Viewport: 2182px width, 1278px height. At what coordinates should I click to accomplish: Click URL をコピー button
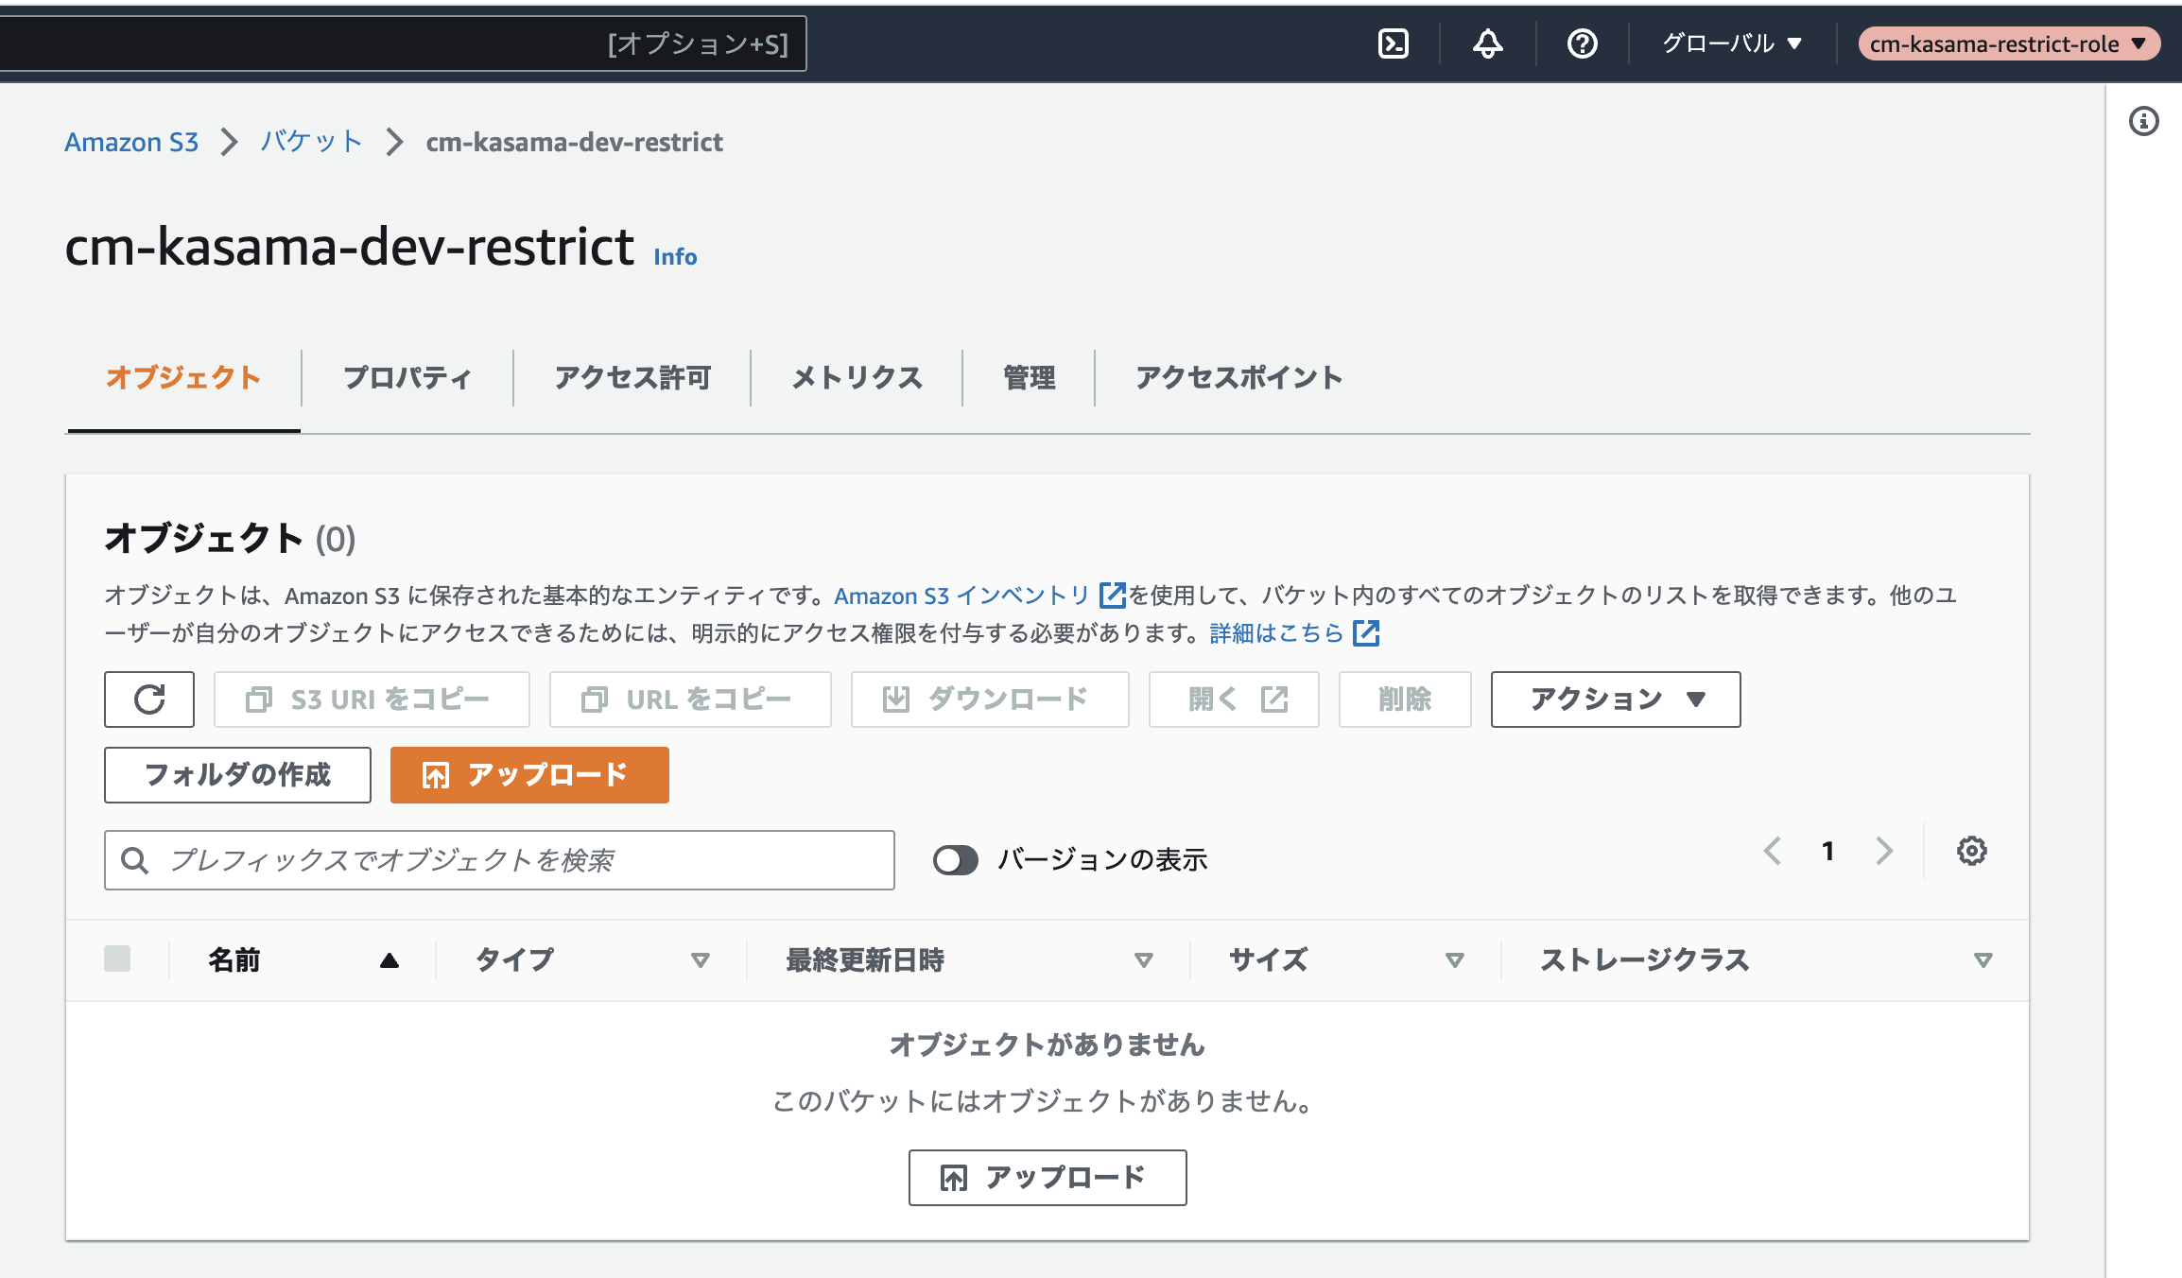pyautogui.click(x=690, y=699)
